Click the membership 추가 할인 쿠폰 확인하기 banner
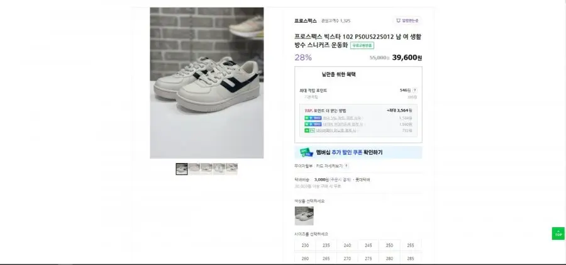Image resolution: width=566 pixels, height=265 pixels. 358,152
